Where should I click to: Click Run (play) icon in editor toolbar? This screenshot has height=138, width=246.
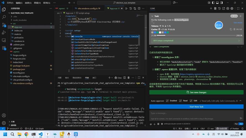pyautogui.click(x=126, y=9)
